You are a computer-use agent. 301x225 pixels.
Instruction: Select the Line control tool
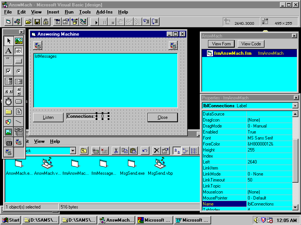18,122
